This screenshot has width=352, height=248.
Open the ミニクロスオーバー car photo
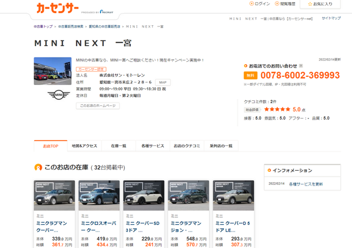99,195
